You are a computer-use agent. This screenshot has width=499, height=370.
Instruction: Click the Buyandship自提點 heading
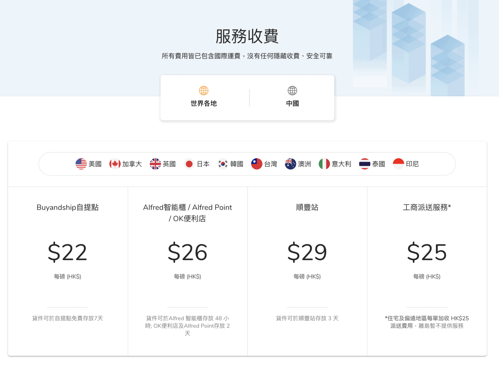coord(68,207)
